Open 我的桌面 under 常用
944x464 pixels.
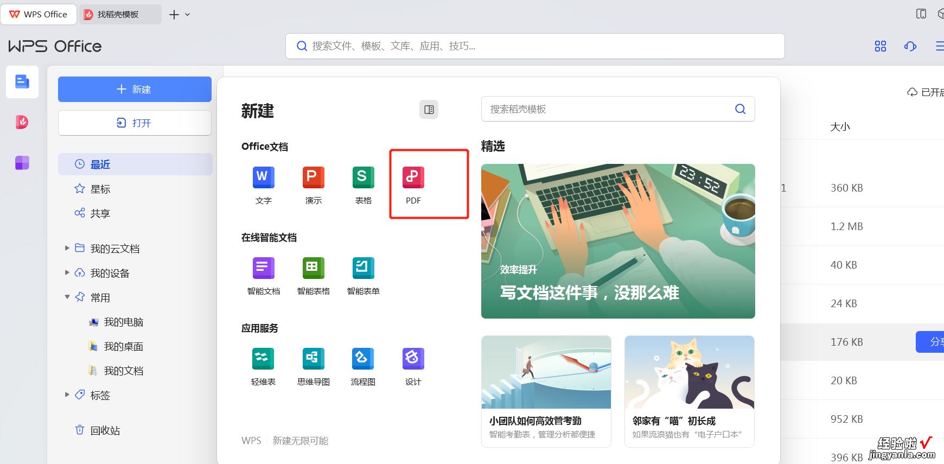point(116,346)
